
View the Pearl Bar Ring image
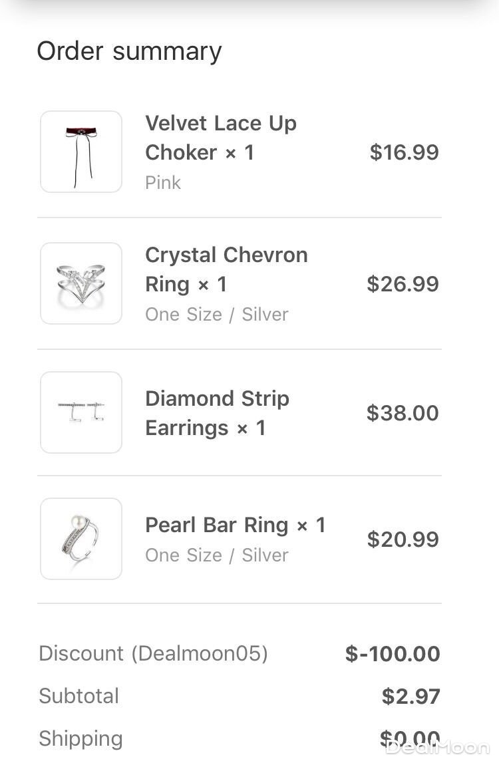pyautogui.click(x=81, y=539)
